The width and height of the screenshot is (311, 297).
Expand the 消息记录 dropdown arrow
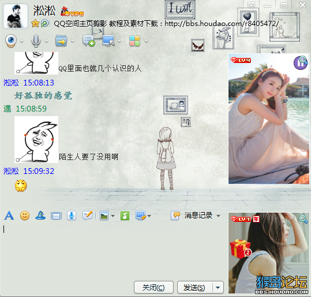click(218, 216)
